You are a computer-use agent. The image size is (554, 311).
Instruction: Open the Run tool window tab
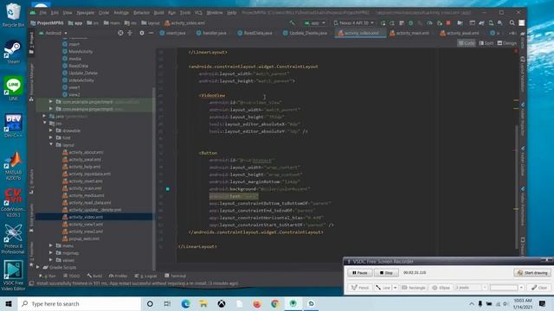click(48, 276)
